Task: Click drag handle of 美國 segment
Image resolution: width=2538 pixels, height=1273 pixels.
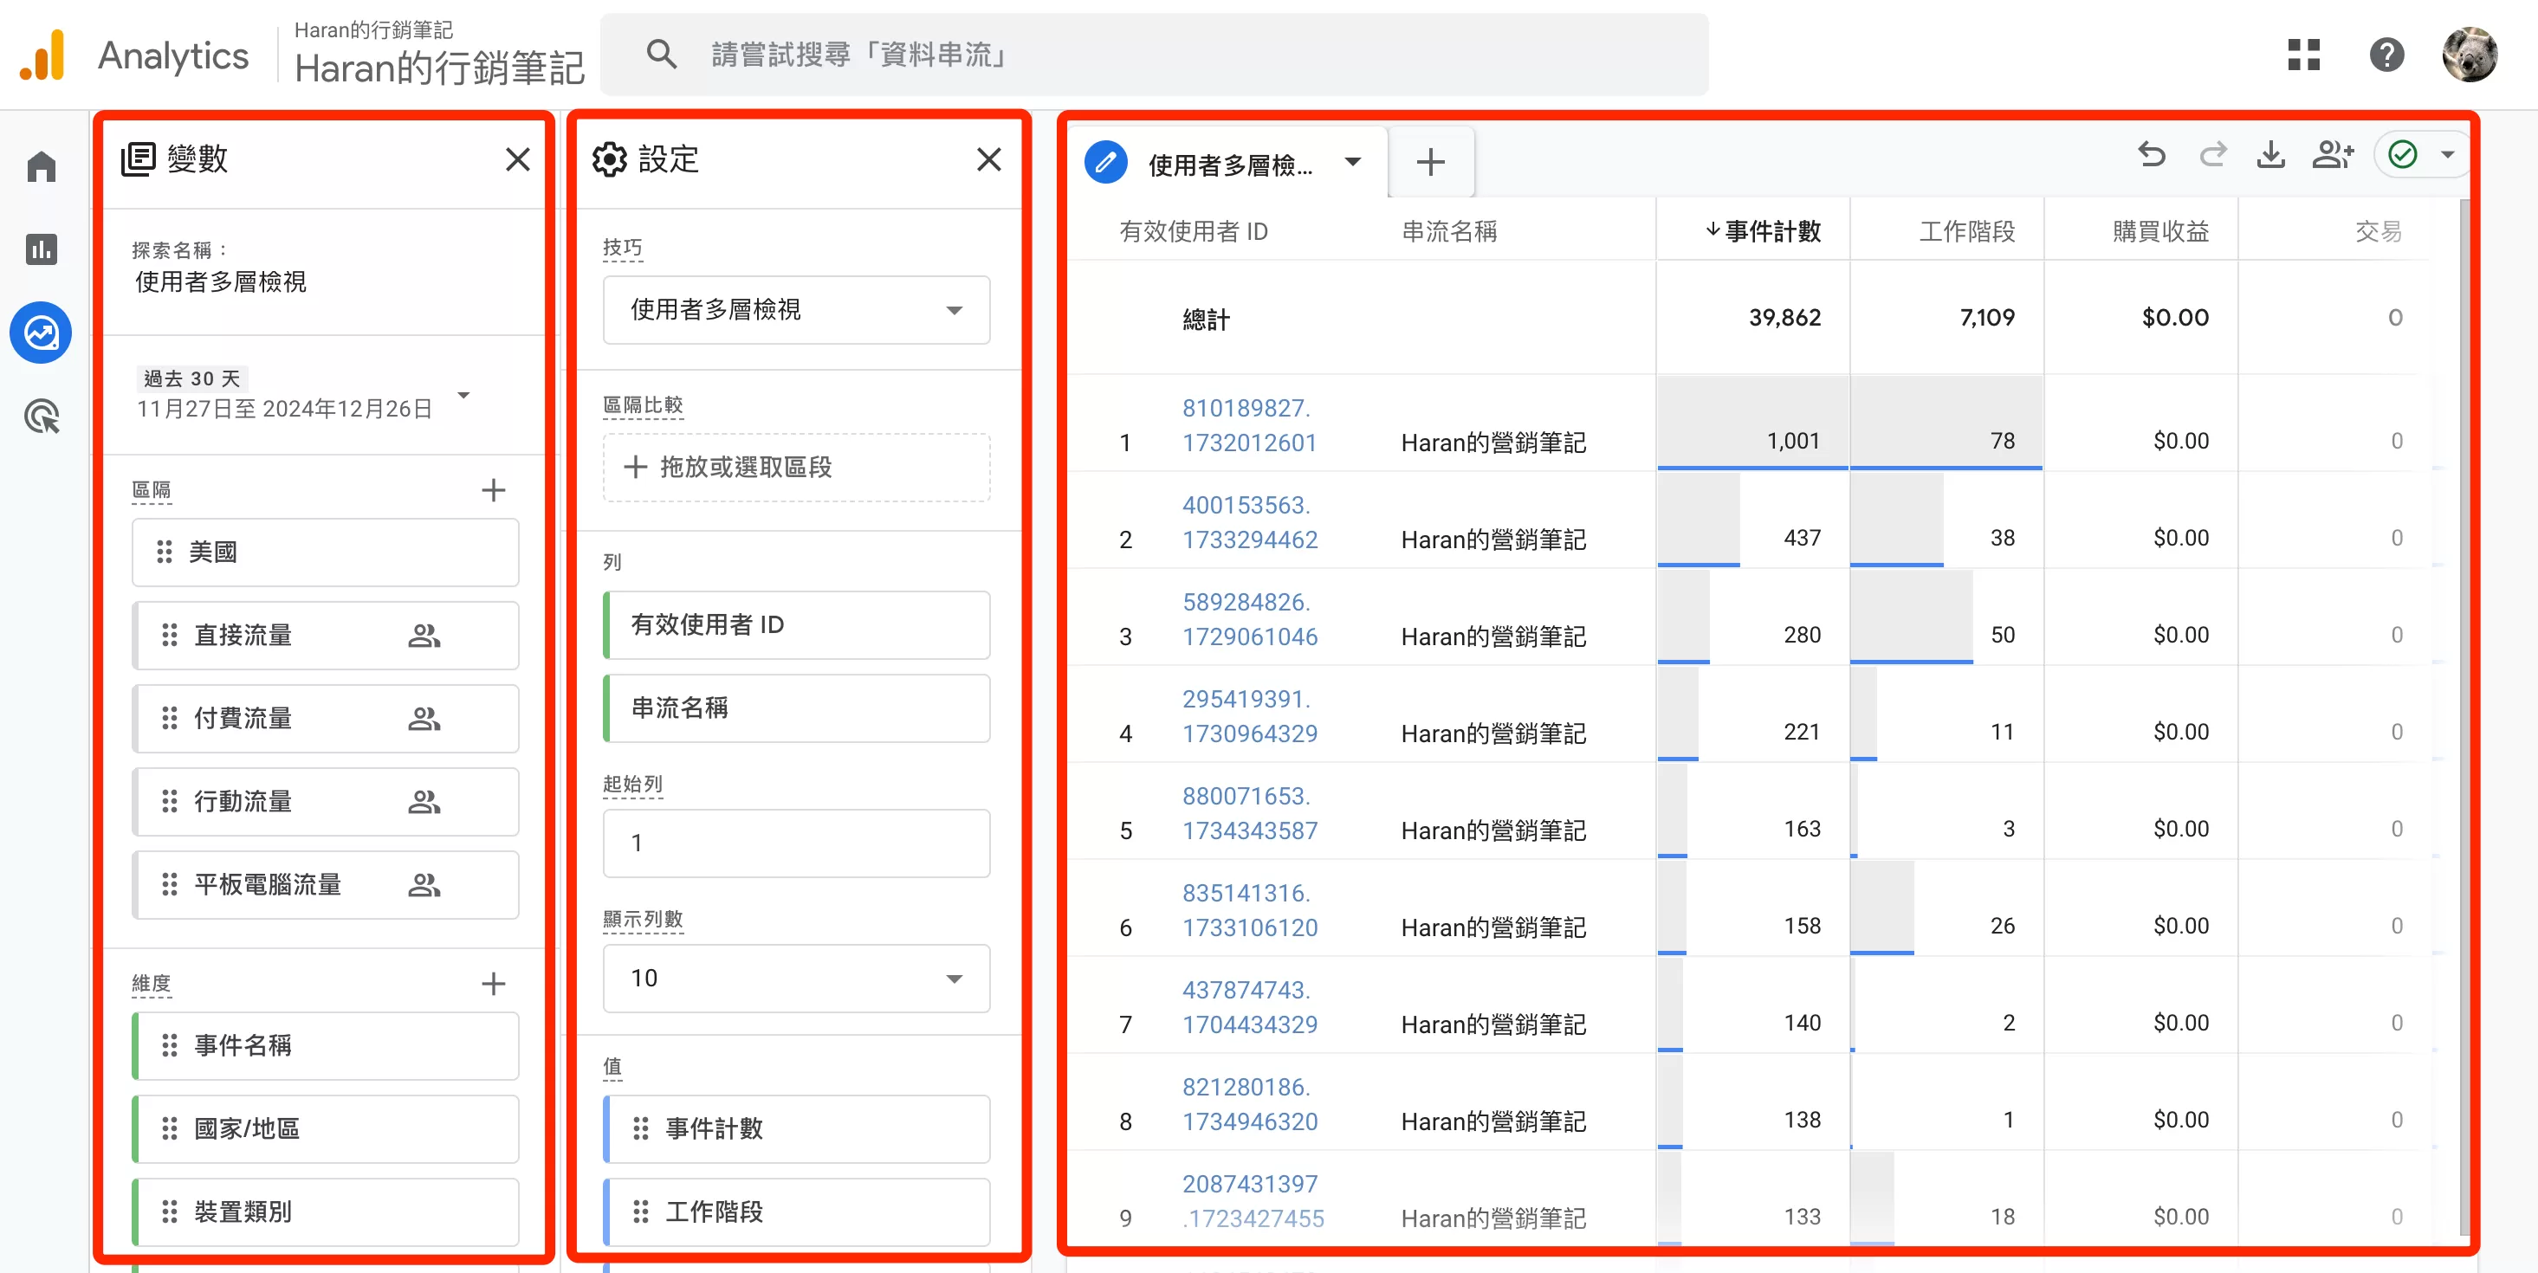Action: [x=165, y=552]
